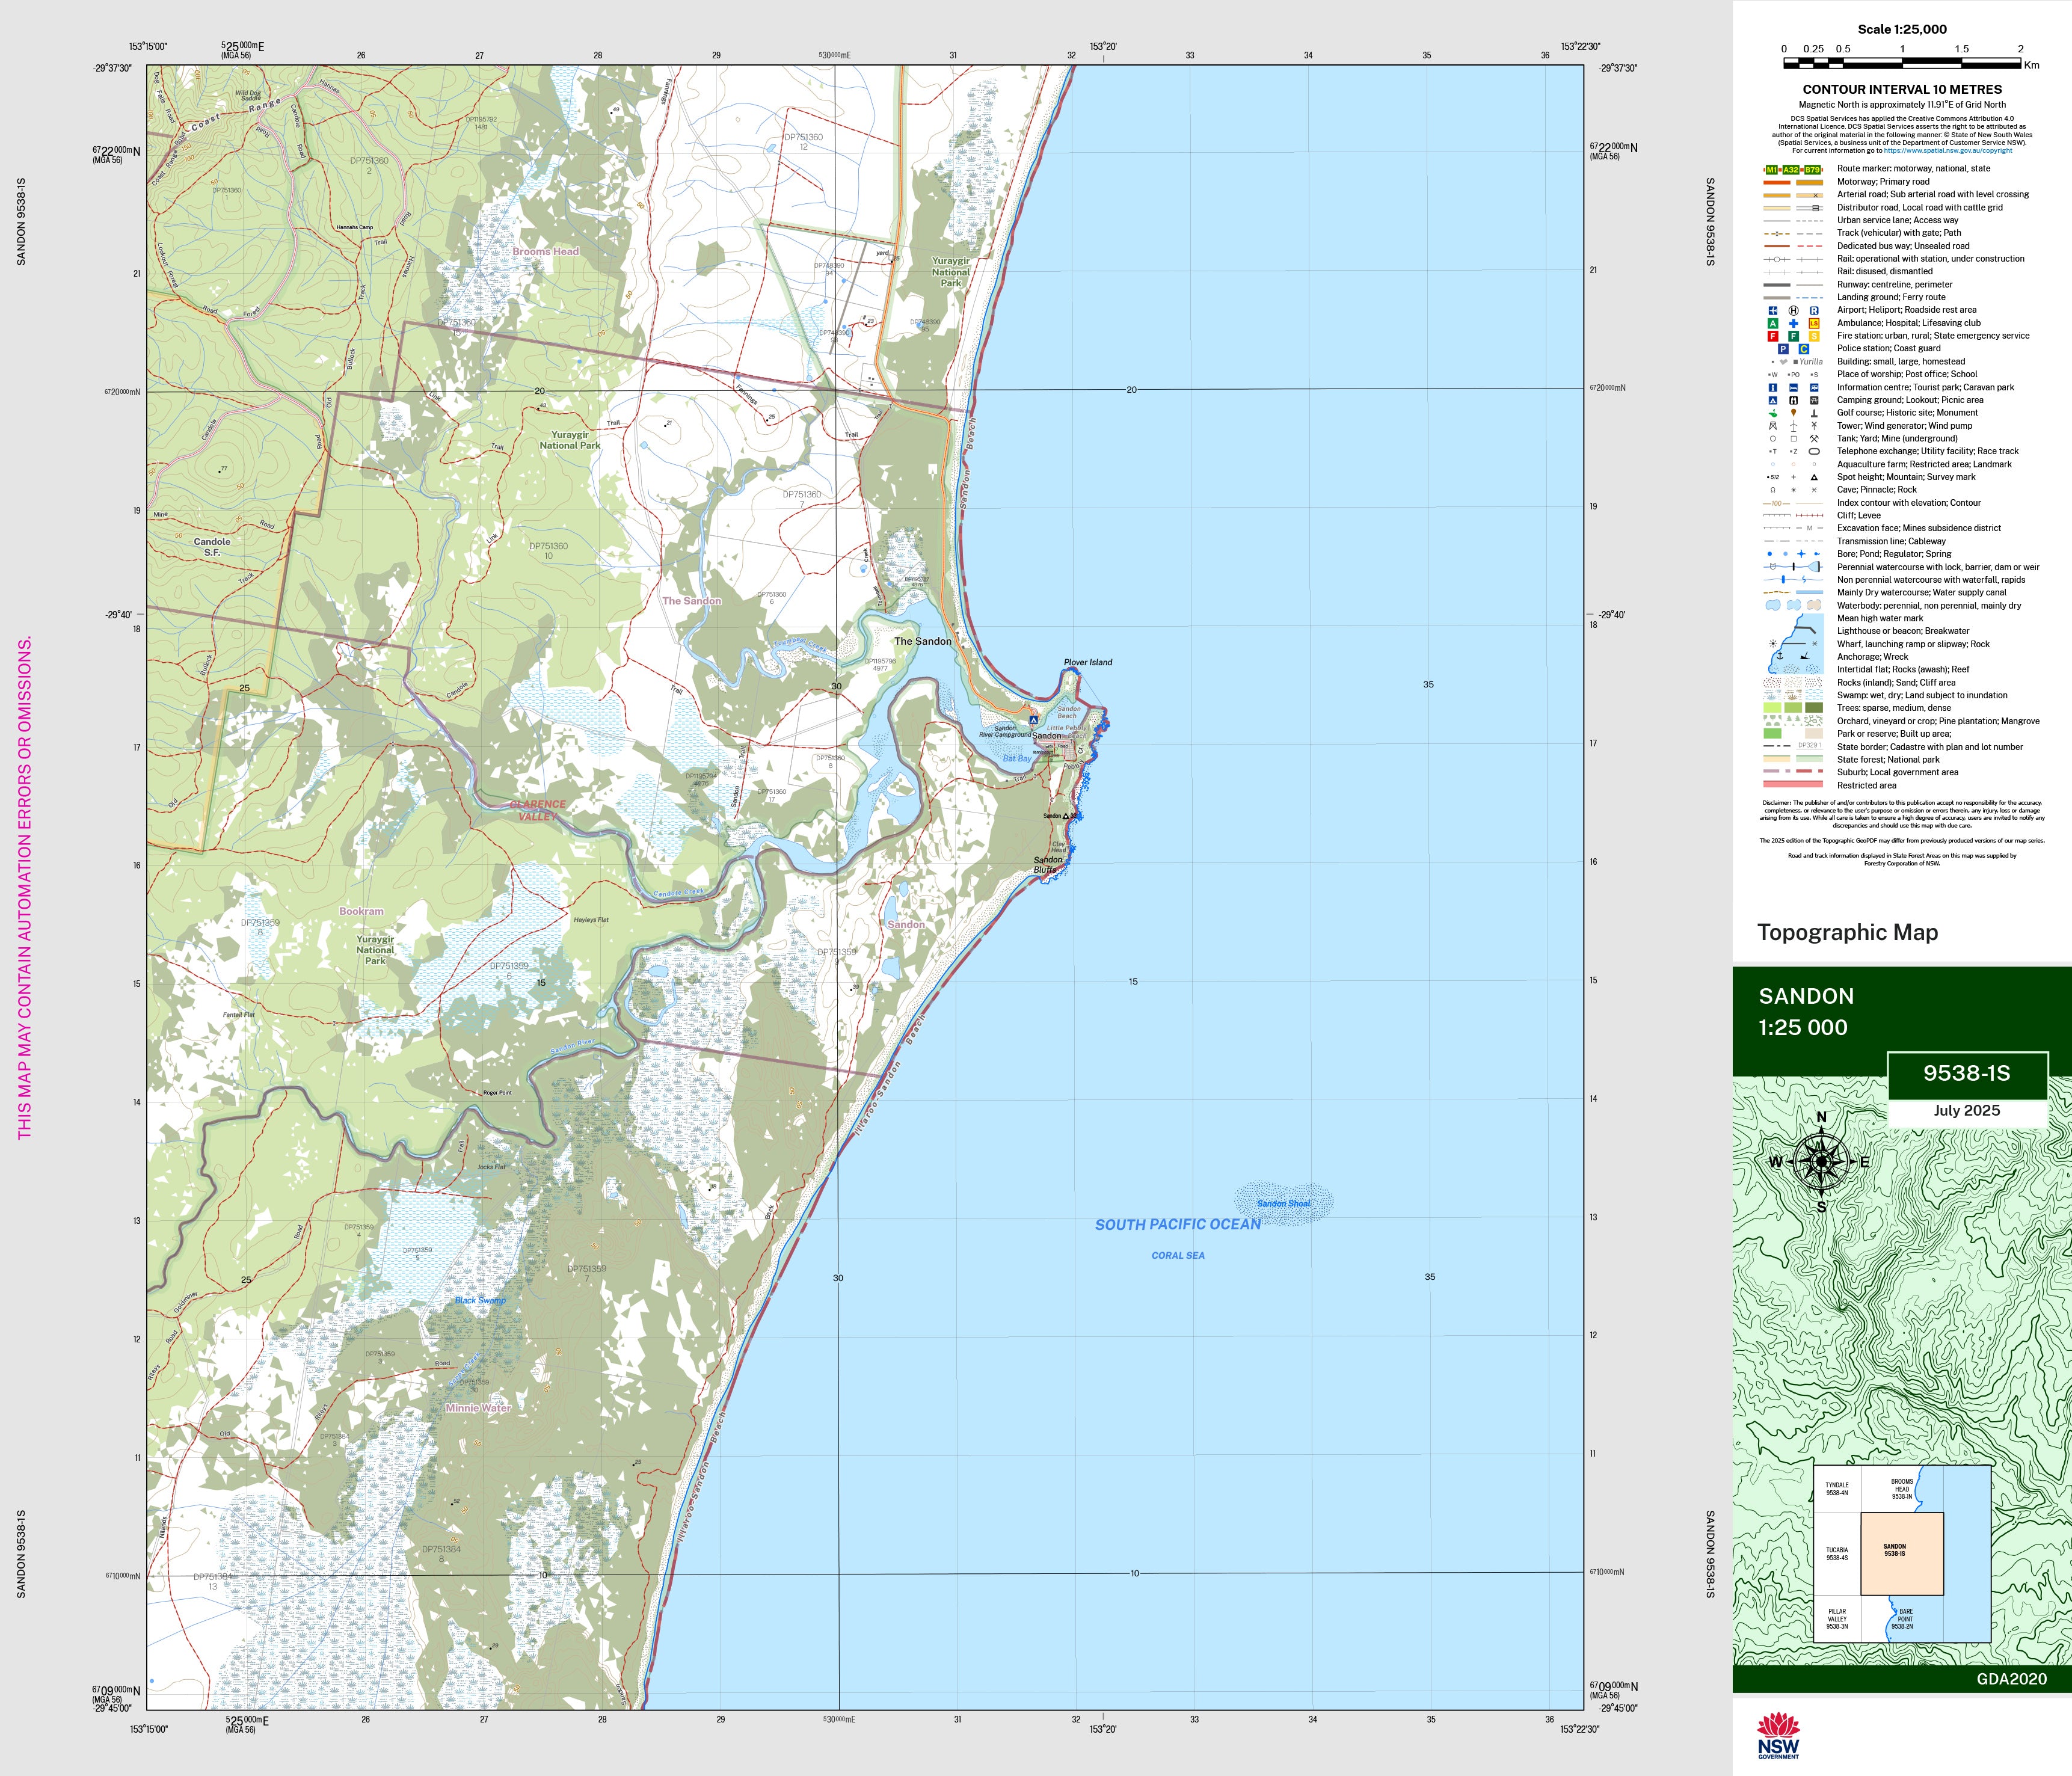Click the 9538-1S map number box
Screen dimensions: 2072x1776
[1966, 1074]
